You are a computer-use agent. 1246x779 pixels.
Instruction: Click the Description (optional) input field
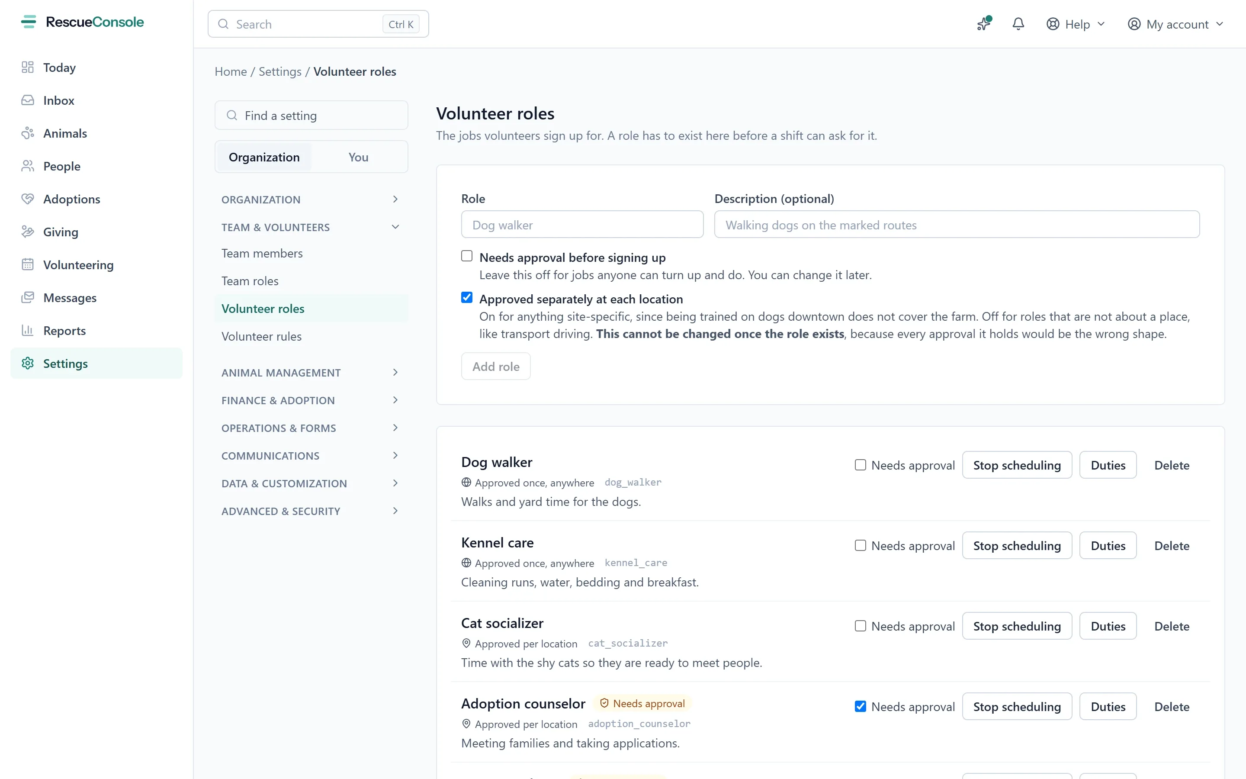957,224
